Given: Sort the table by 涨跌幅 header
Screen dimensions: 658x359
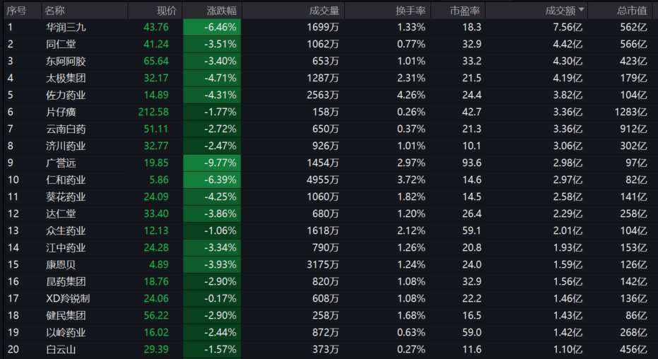Looking at the screenshot, I should pos(222,11).
